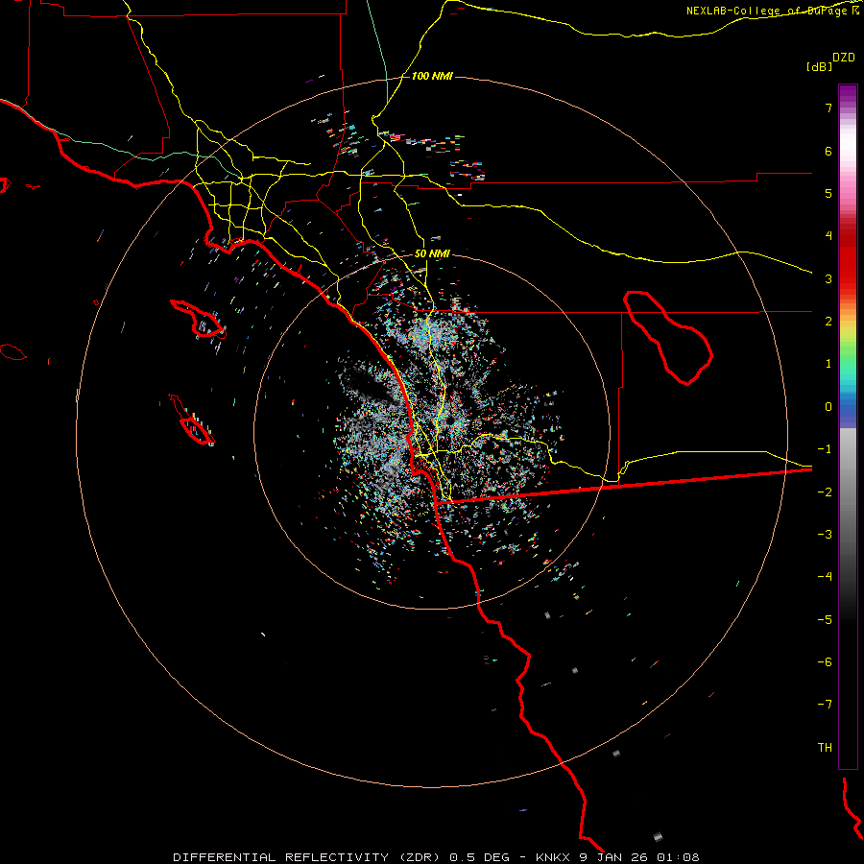Image resolution: width=864 pixels, height=864 pixels.
Task: Click the -1 dB scale tick label
Action: [825, 449]
